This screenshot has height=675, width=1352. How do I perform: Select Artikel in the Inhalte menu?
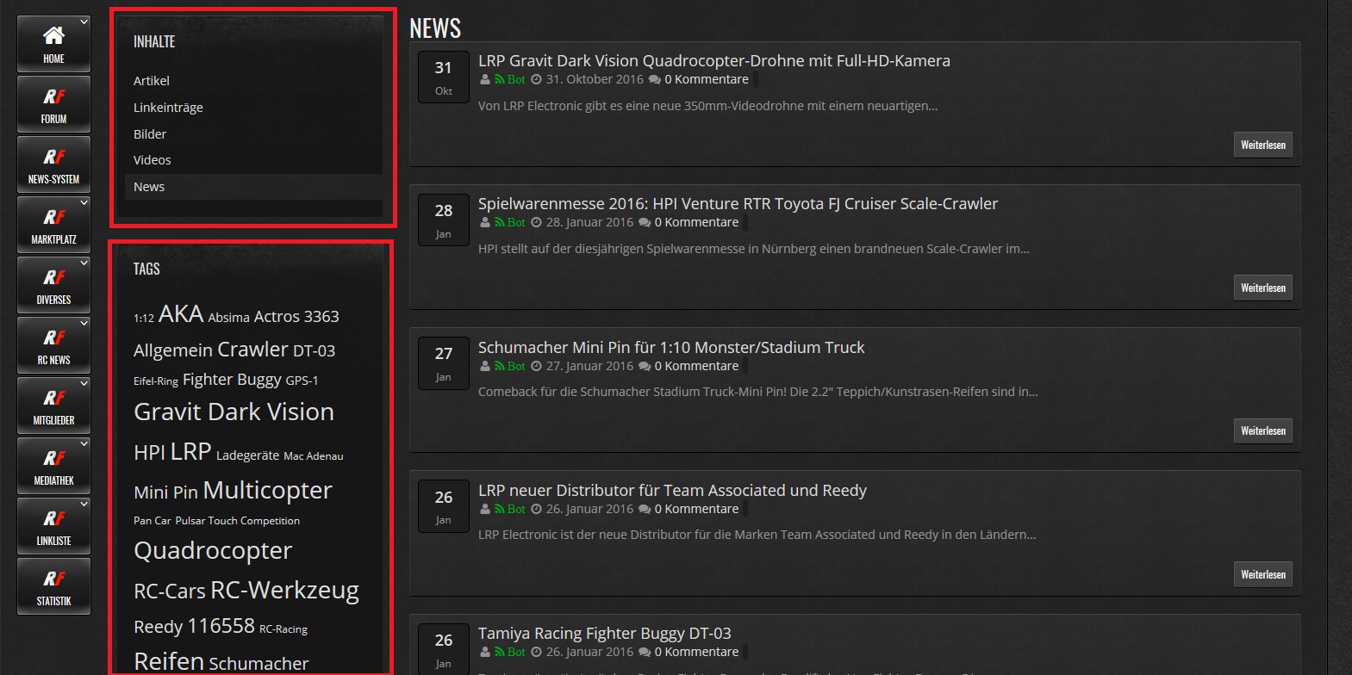pyautogui.click(x=152, y=81)
